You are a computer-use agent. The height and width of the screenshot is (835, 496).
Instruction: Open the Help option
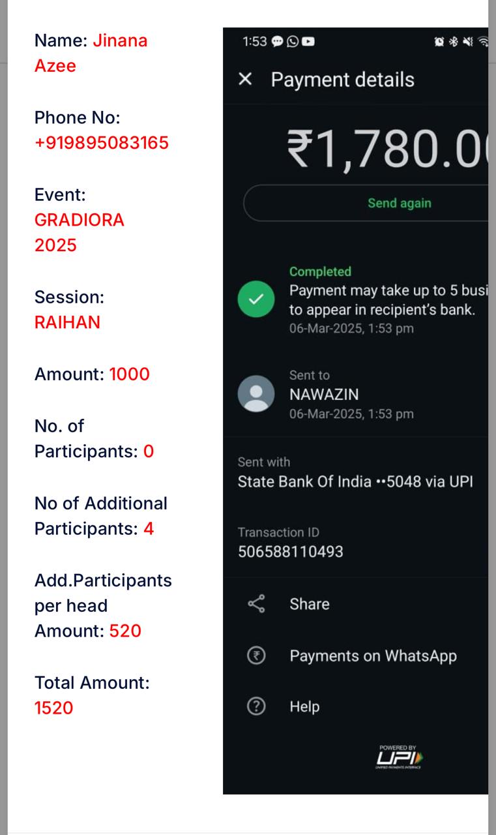(304, 706)
